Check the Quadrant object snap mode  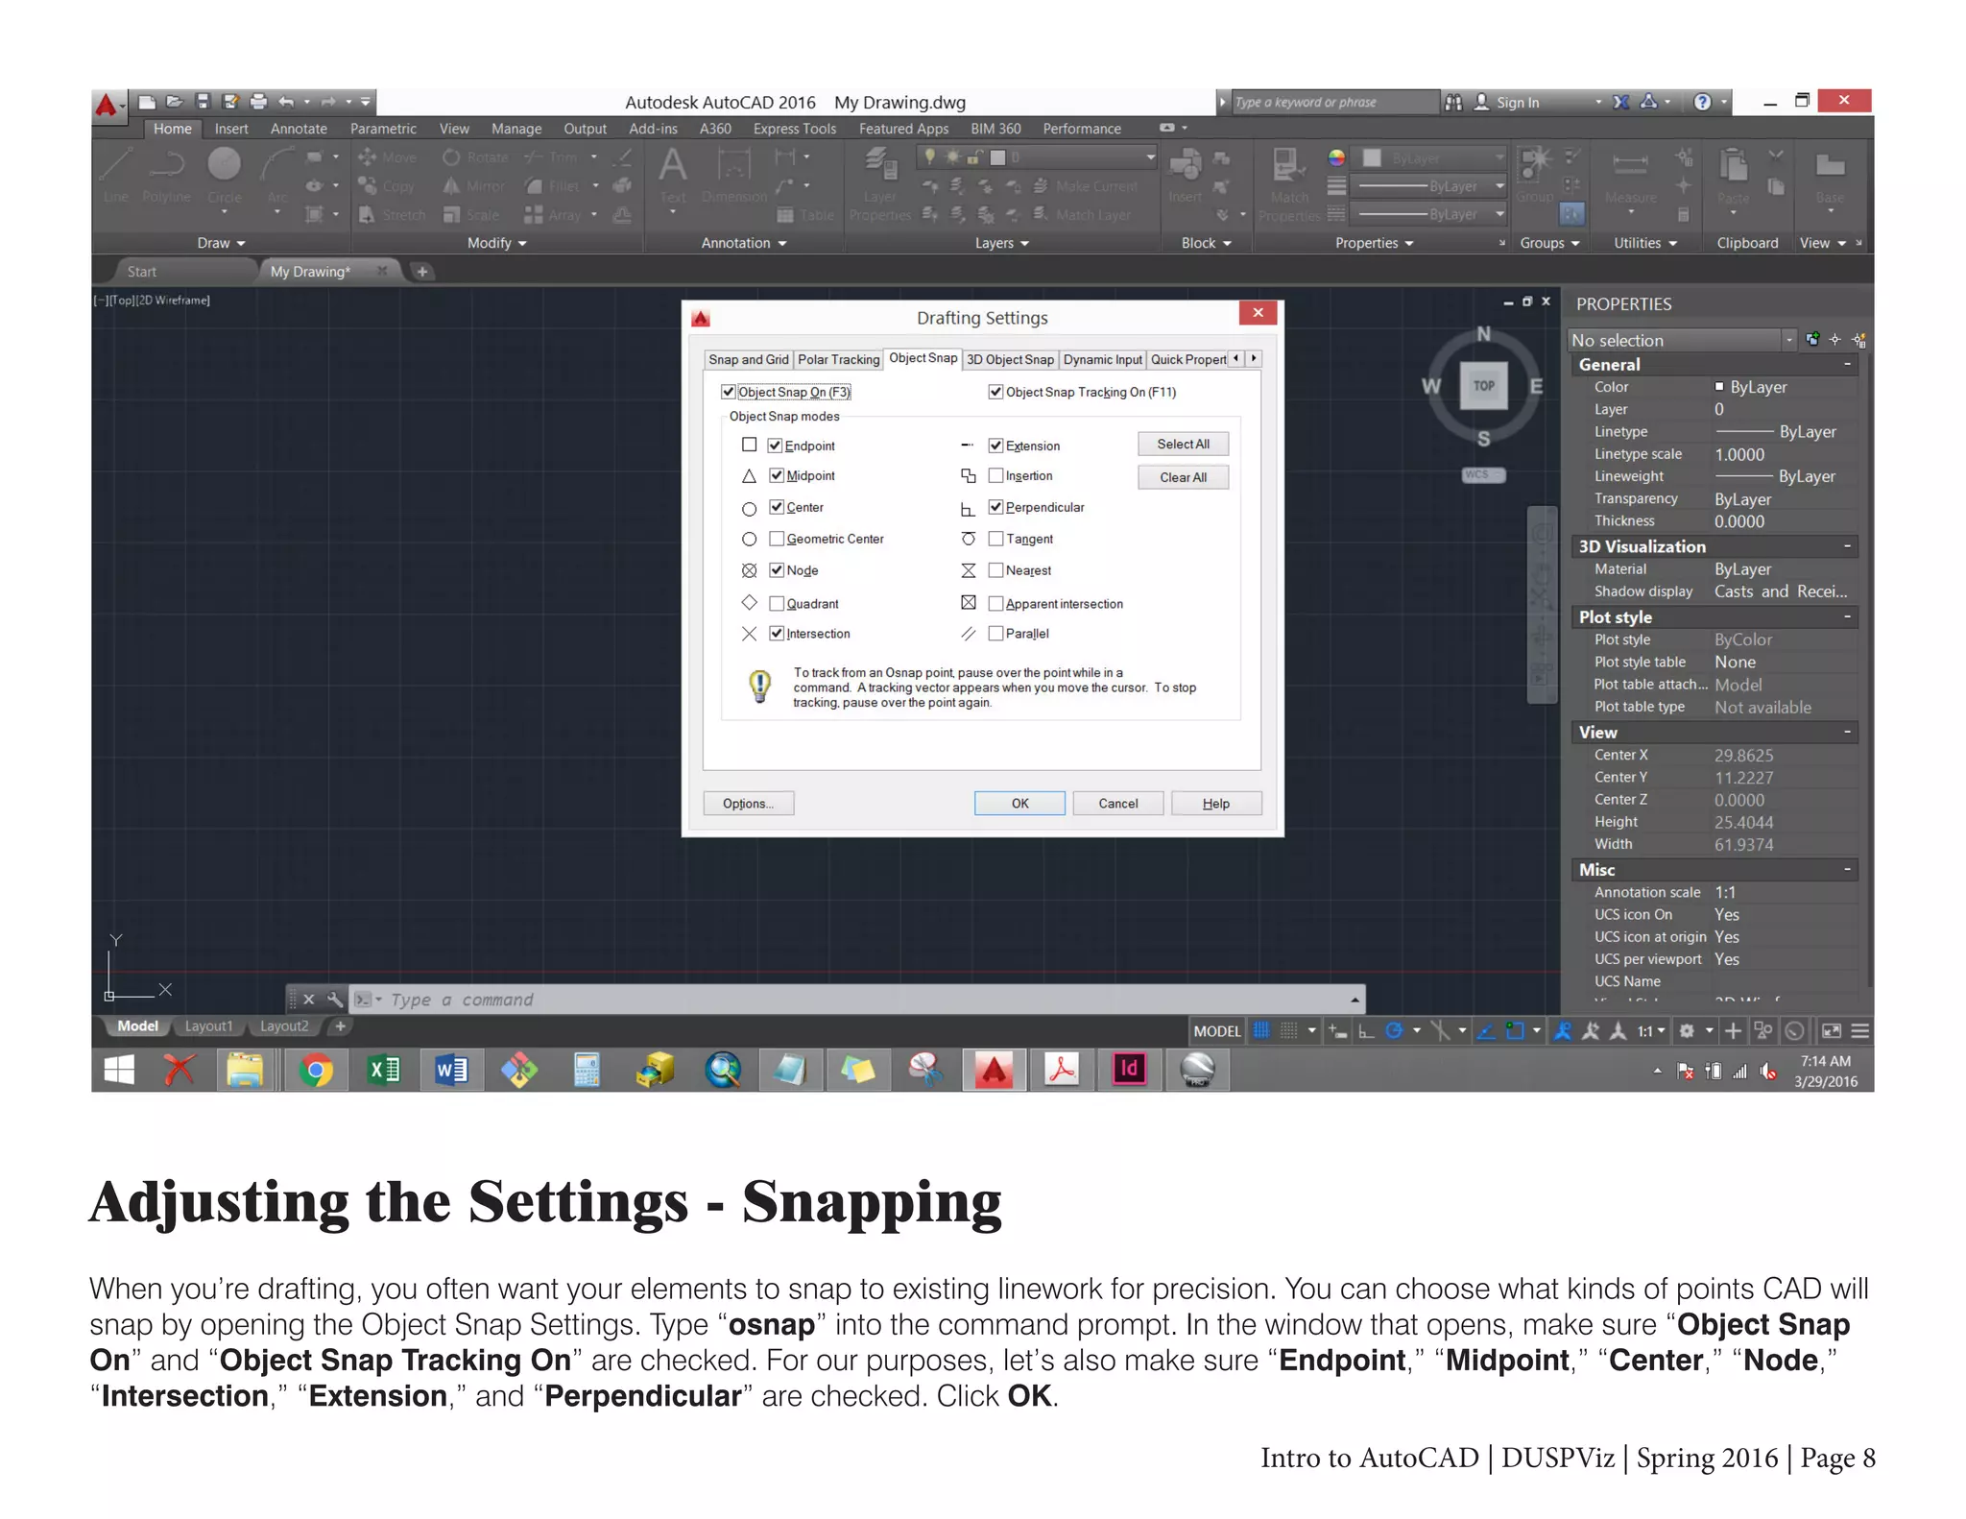pos(777,603)
